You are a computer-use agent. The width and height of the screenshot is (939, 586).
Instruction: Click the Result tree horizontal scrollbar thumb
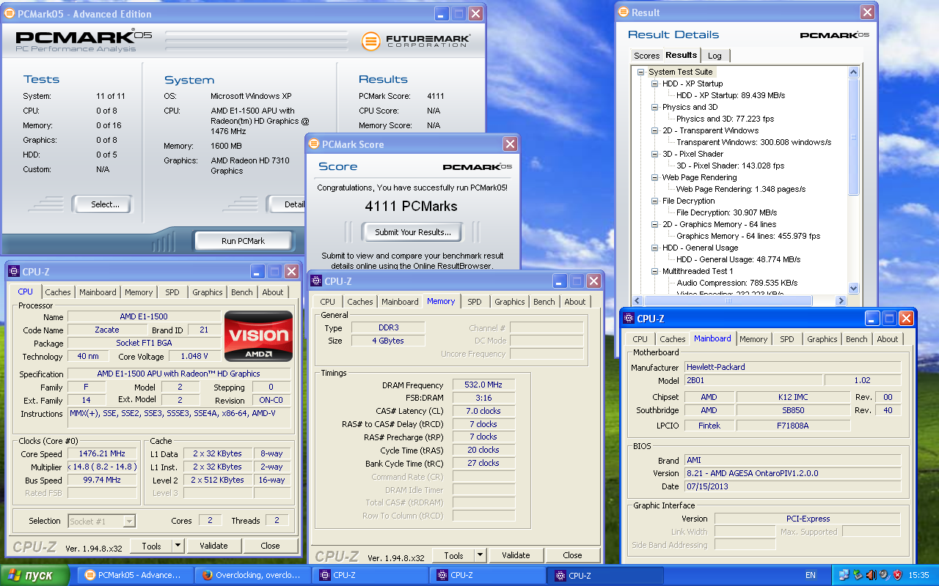727,300
